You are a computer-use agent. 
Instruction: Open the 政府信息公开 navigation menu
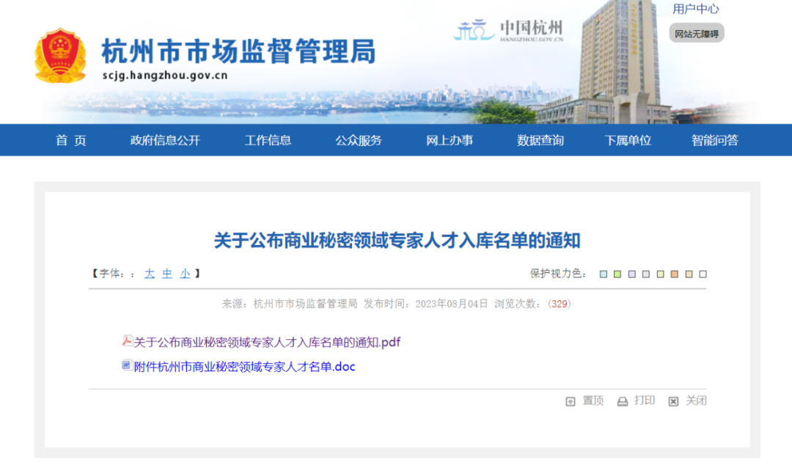(x=165, y=140)
